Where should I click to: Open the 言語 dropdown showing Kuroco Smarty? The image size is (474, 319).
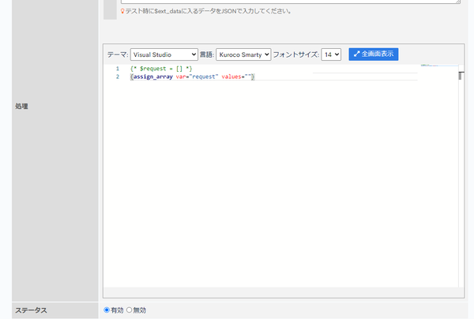(x=243, y=54)
